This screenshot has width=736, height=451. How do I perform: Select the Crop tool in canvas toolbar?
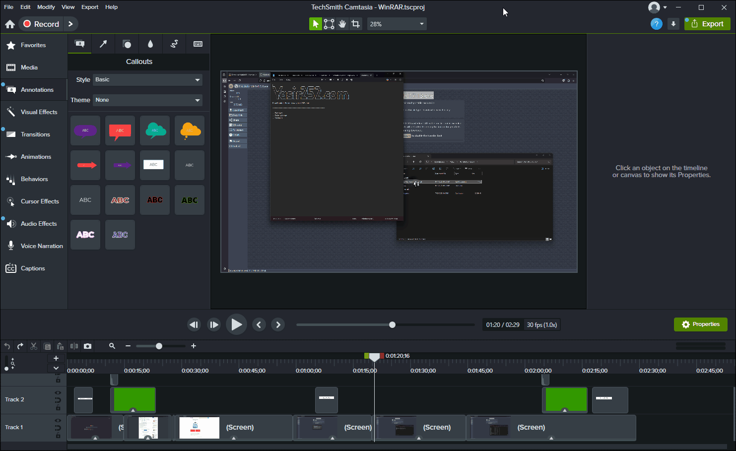pyautogui.click(x=356, y=24)
